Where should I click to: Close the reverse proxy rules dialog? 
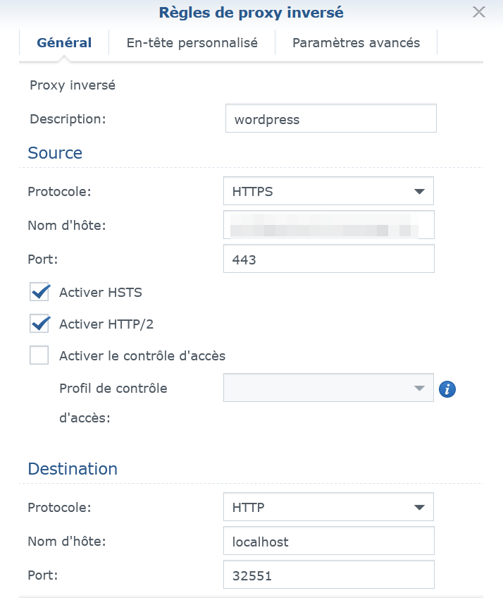coord(479,12)
